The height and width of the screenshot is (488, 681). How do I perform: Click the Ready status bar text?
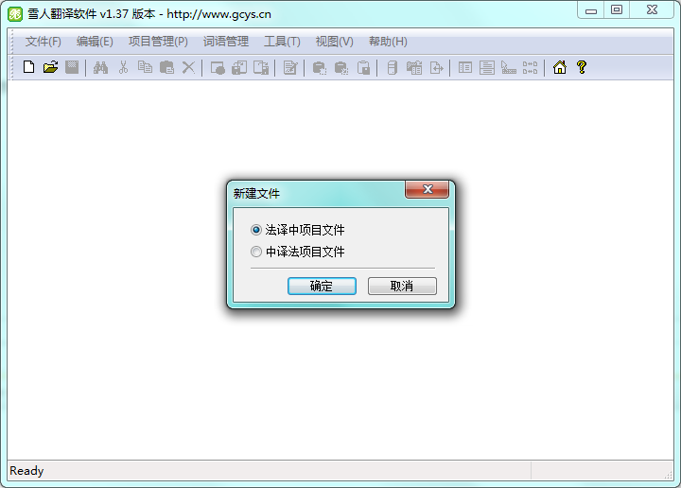(26, 471)
